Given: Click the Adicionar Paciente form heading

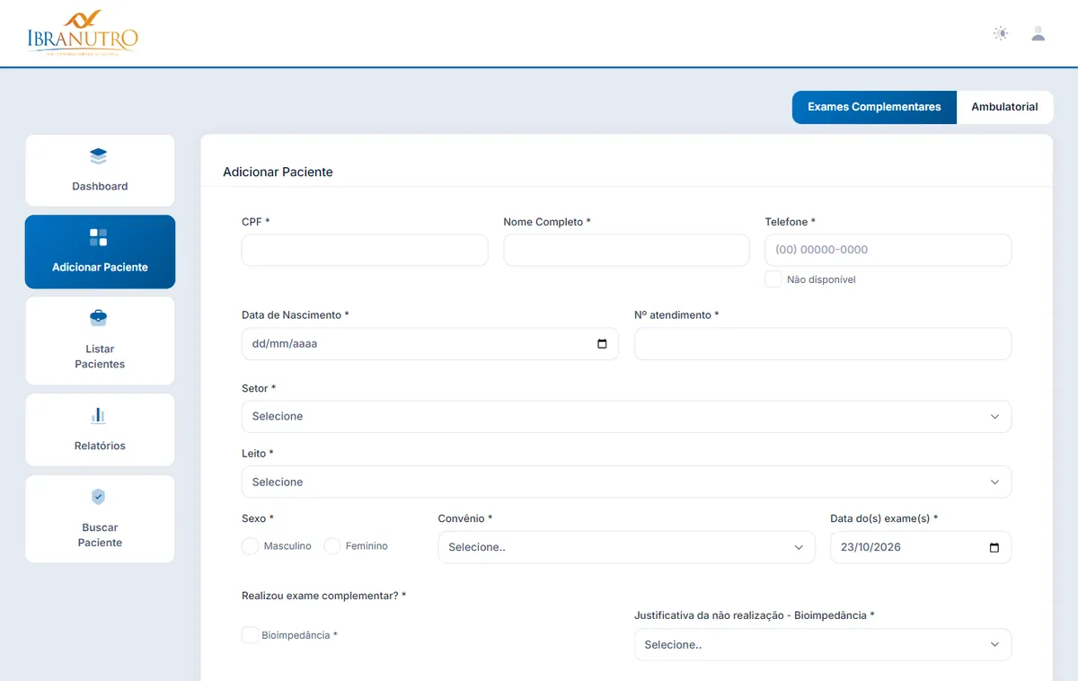Looking at the screenshot, I should 278,172.
